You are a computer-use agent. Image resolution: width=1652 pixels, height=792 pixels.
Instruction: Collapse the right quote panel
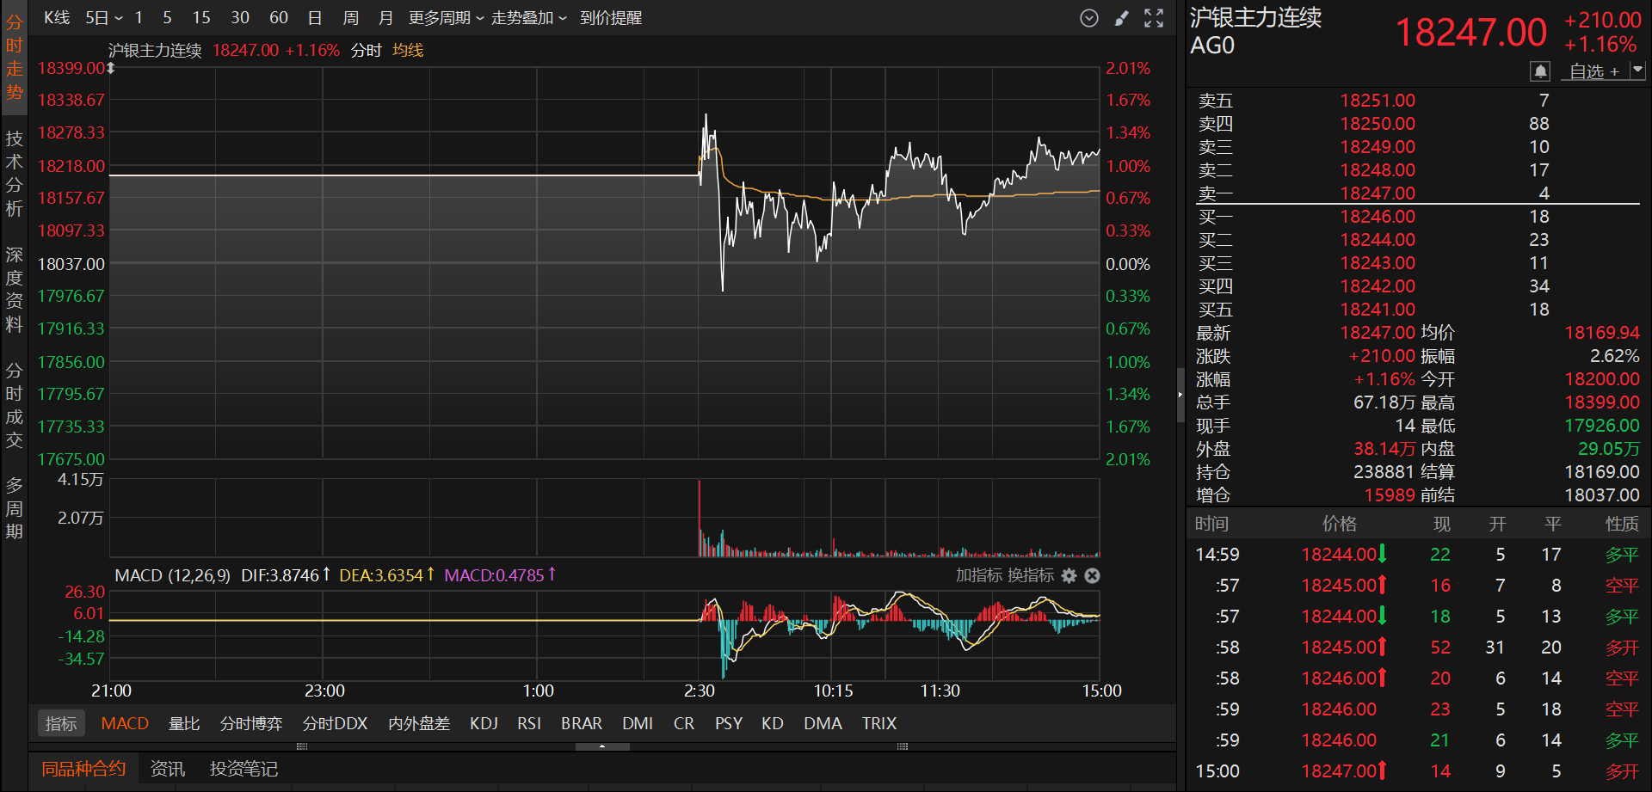1180,395
